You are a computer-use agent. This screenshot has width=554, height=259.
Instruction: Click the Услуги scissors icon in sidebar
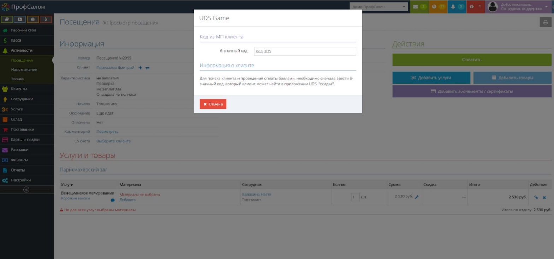click(x=5, y=109)
